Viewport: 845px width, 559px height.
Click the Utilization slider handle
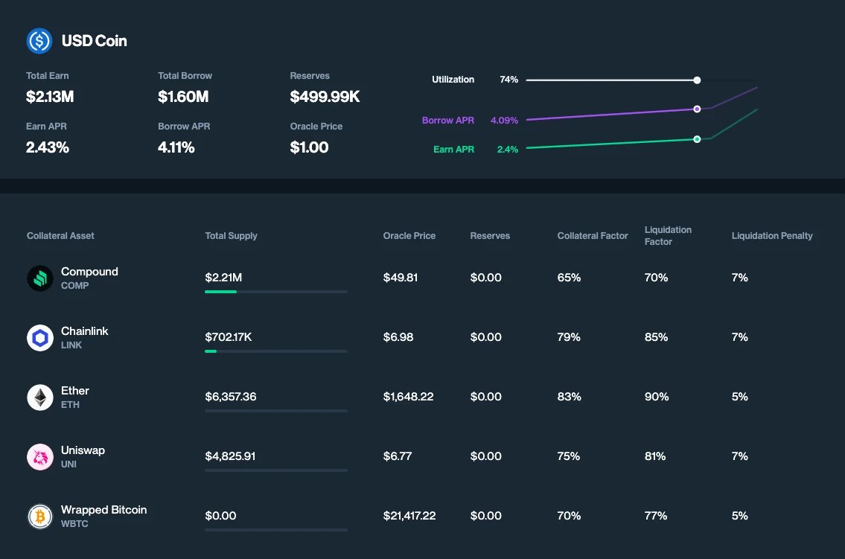(x=697, y=80)
